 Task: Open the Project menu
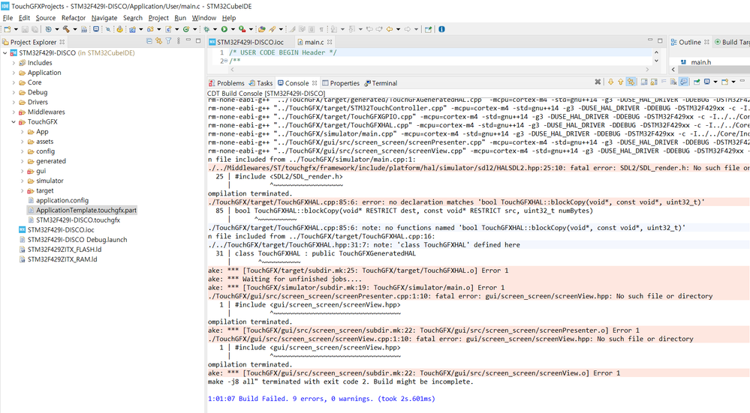158,18
